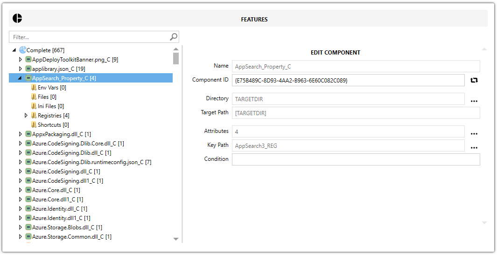Screen dimensions: 497x255
Task: Select Complete [667] root feature
Action: point(45,50)
